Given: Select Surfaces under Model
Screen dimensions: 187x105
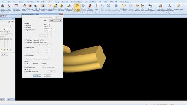Looking at the screenshot, I should [x=44, y=27].
